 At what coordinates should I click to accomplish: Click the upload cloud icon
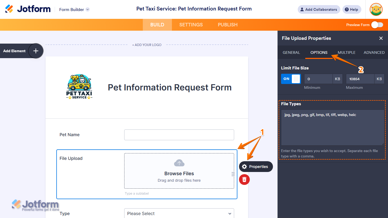point(179,163)
